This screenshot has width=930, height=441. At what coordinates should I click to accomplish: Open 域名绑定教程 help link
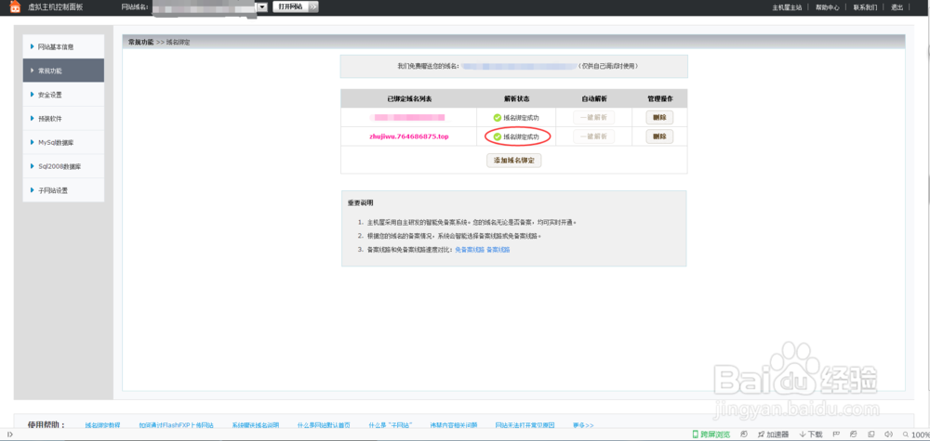102,425
